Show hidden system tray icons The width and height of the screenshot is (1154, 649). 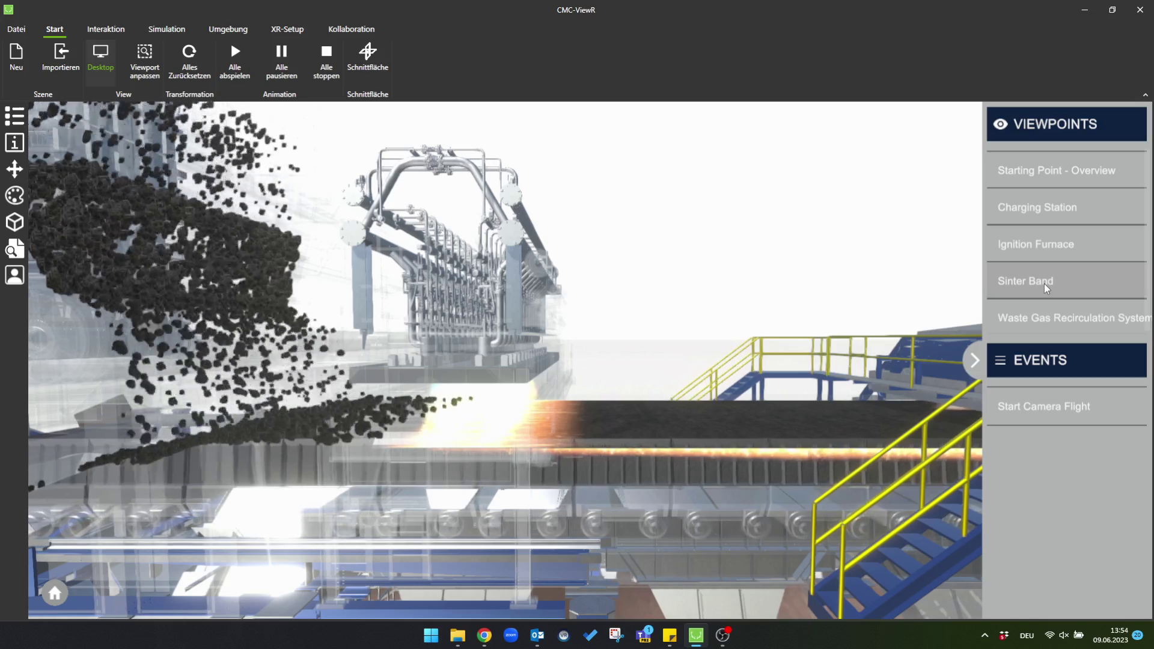(x=984, y=635)
